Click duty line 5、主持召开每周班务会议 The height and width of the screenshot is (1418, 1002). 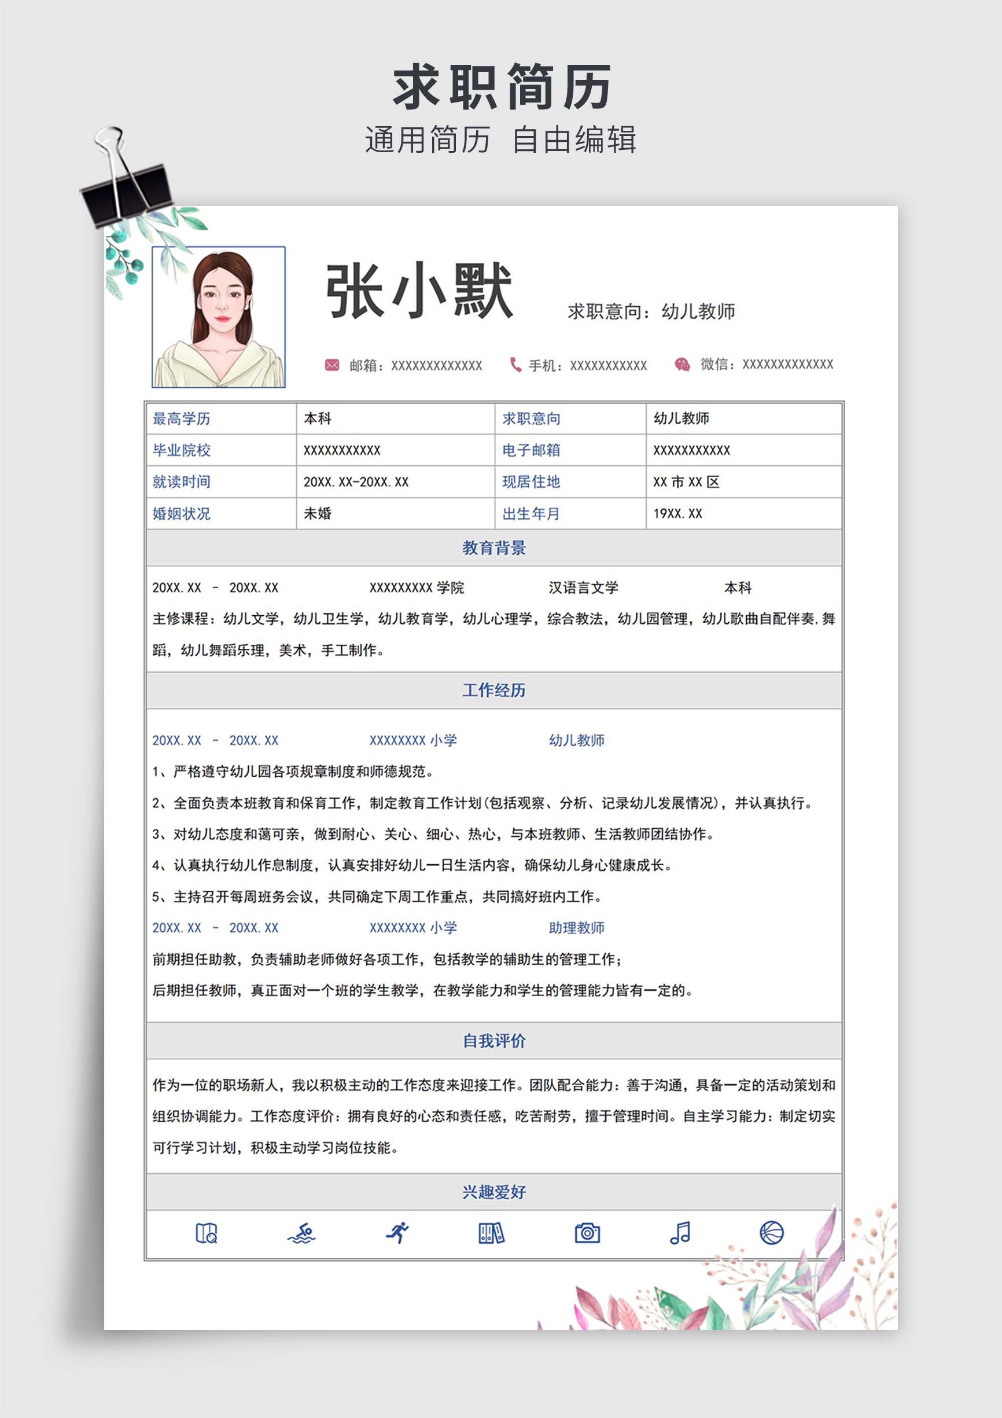tap(377, 897)
